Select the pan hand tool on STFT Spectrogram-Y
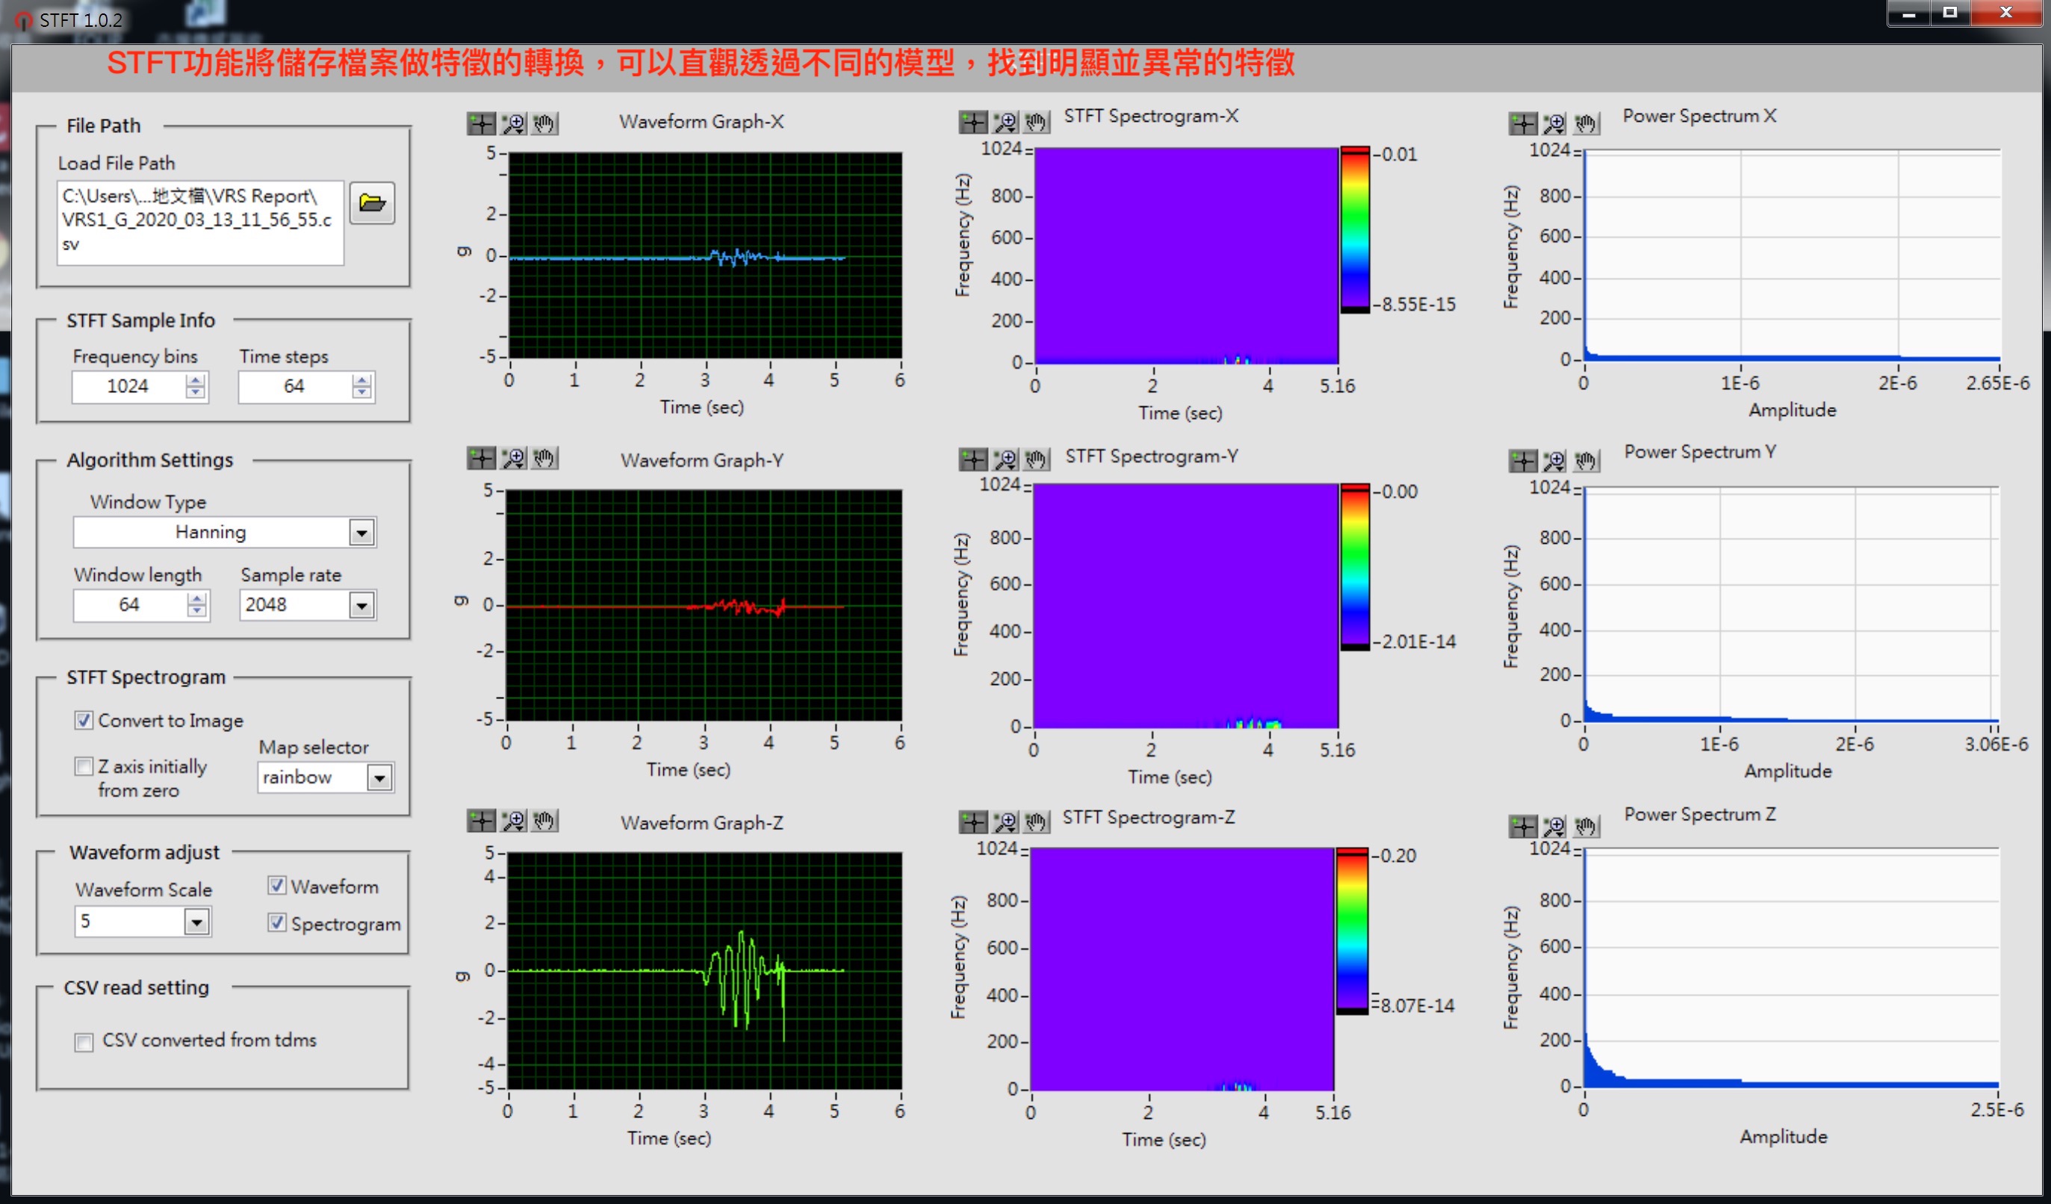 pyautogui.click(x=1035, y=460)
